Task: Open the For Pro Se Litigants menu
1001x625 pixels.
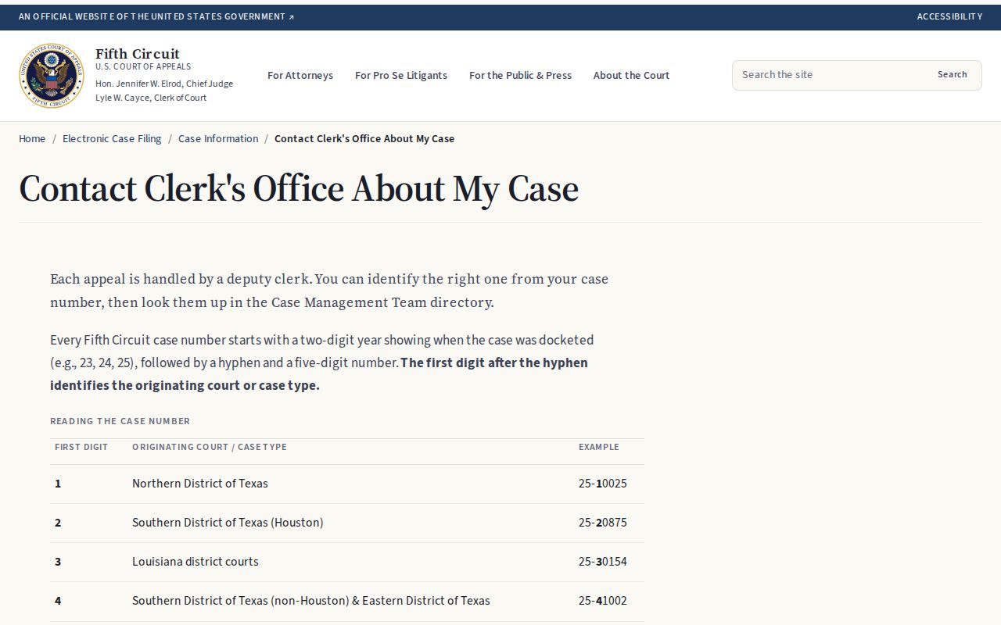Action: coord(401,76)
